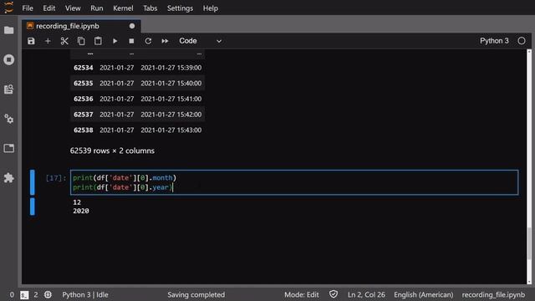Collapse the cell output via blue bar
535x301 pixels.
click(33, 207)
